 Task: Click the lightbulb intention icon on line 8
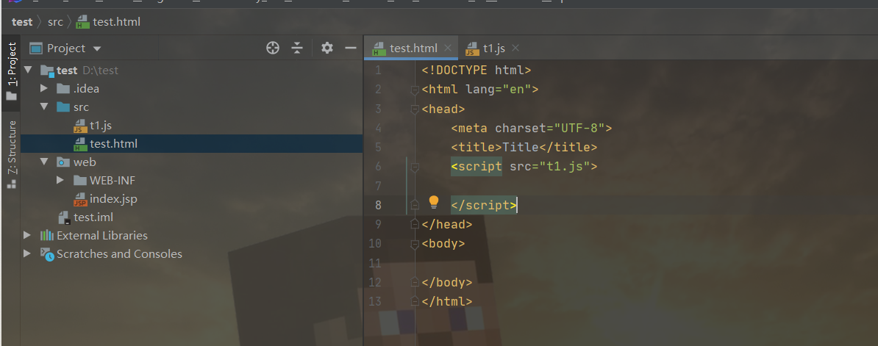pyautogui.click(x=433, y=203)
